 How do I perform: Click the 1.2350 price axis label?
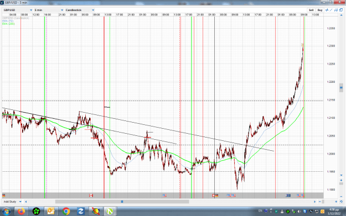tap(330, 28)
